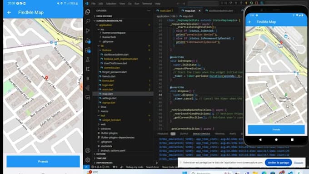This screenshot has height=174, width=309.
Task: Tap the Android emulator home button
Action: pyautogui.click(x=276, y=139)
